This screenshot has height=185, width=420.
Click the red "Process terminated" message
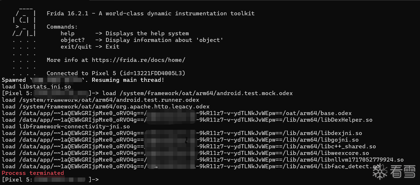(x=33, y=173)
